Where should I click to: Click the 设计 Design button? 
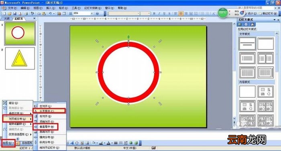[251, 14]
